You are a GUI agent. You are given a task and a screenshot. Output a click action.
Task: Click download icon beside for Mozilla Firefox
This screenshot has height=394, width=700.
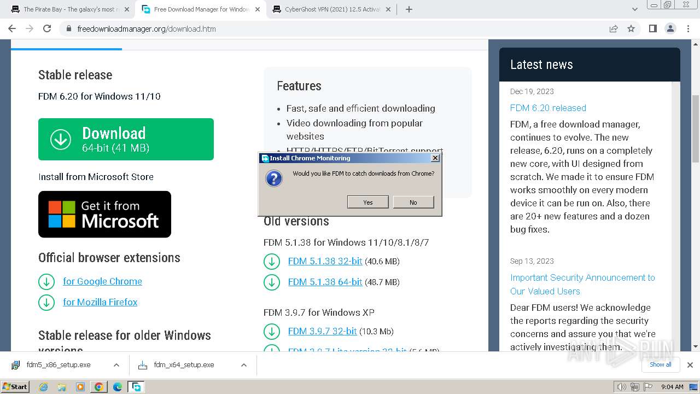[46, 302]
